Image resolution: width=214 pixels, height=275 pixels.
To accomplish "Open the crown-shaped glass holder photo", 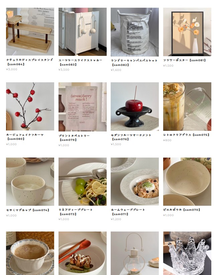I will [x=187, y=253].
